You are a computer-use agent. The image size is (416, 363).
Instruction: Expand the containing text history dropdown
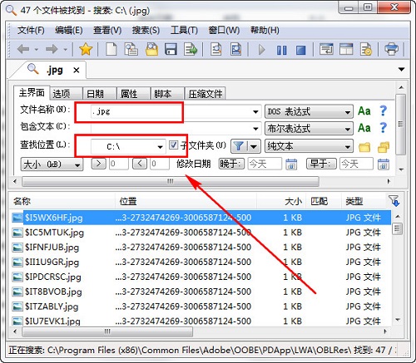(255, 129)
